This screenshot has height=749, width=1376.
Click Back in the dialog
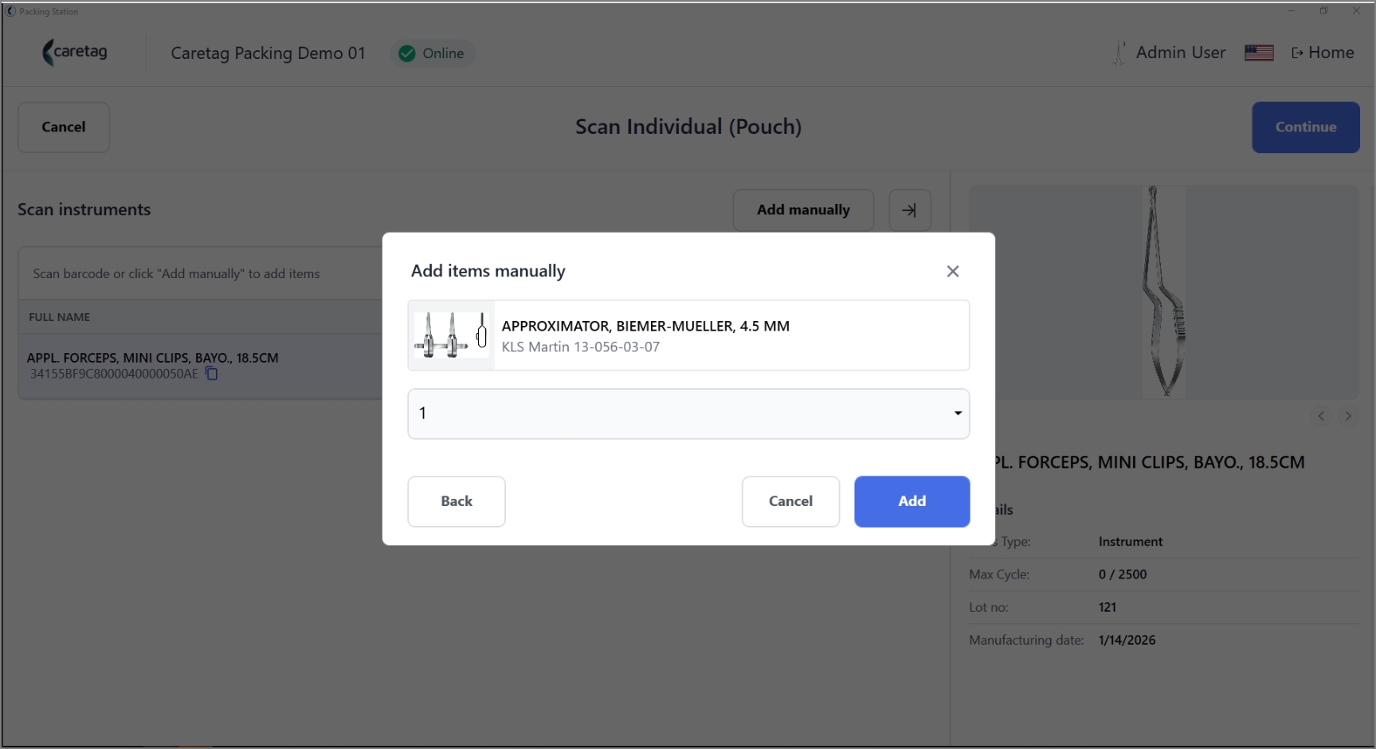coord(457,501)
